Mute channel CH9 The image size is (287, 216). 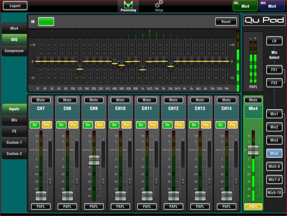[x=94, y=100]
